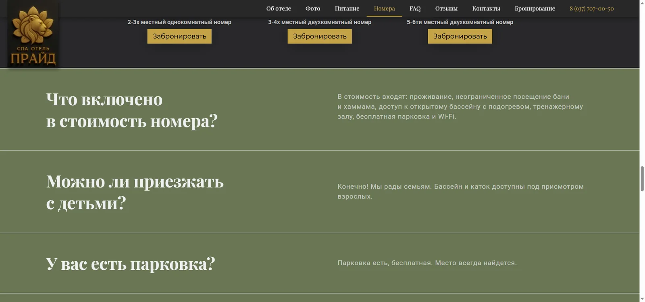Click the 5-6ти местный двухкомнатный номер title
The width and height of the screenshot is (645, 302).
(x=460, y=22)
